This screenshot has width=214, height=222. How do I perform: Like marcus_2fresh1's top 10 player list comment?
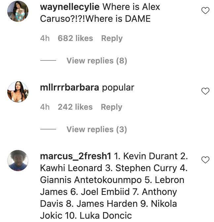pyautogui.click(x=205, y=160)
